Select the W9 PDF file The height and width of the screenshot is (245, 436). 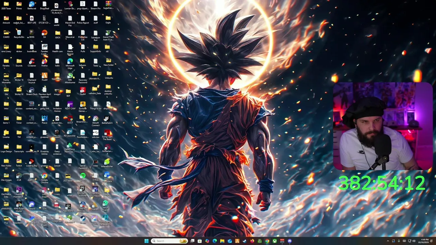(x=57, y=207)
